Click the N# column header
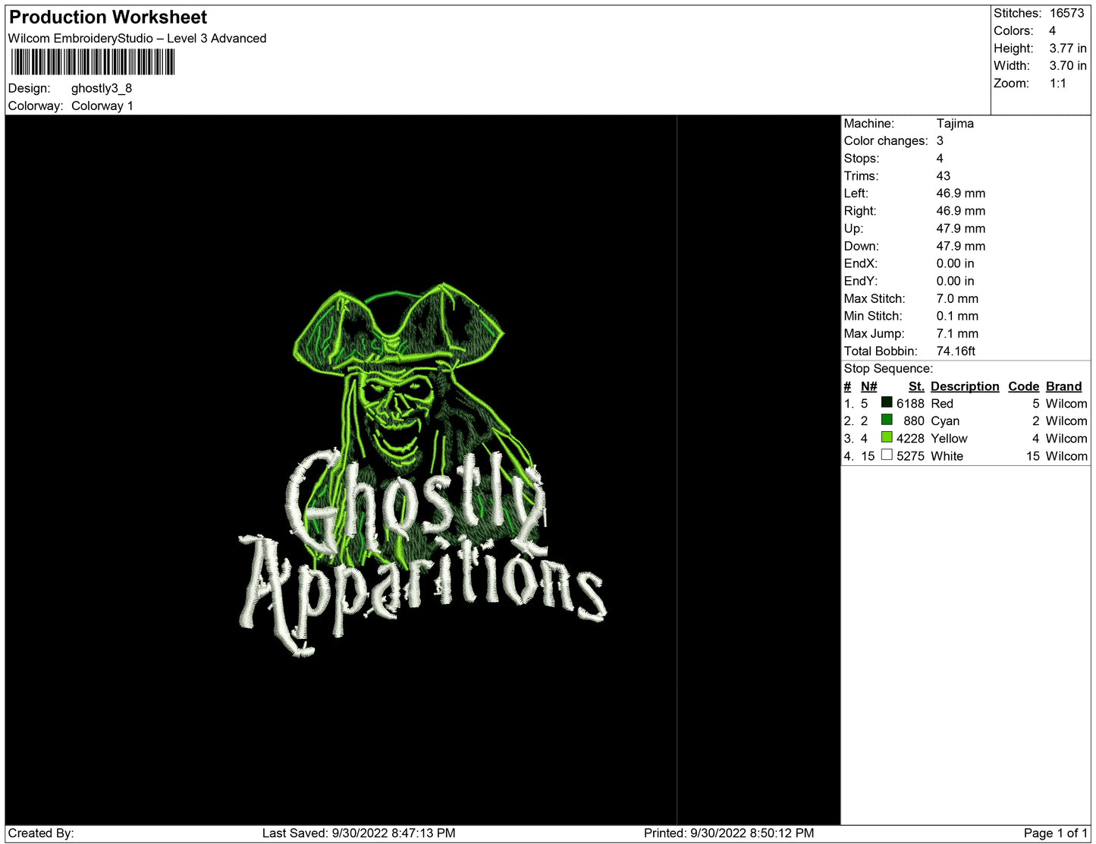Screen dimensions: 1096x844 click(868, 386)
